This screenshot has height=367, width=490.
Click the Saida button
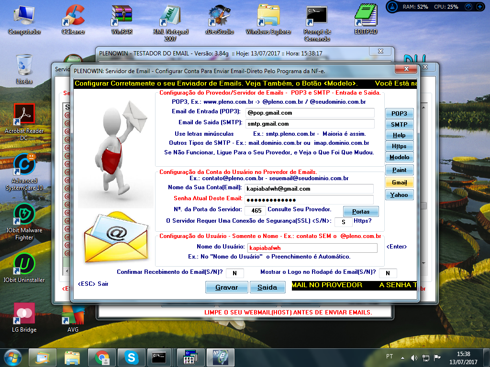(x=267, y=287)
